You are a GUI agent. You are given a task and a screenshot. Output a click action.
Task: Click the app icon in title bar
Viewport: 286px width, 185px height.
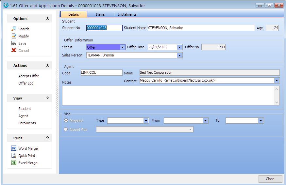coord(6,6)
